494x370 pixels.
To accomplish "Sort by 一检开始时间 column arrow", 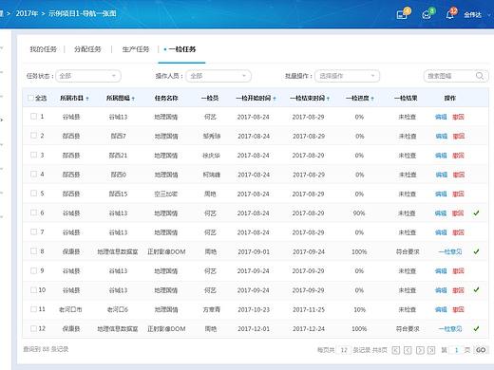I will pos(275,99).
